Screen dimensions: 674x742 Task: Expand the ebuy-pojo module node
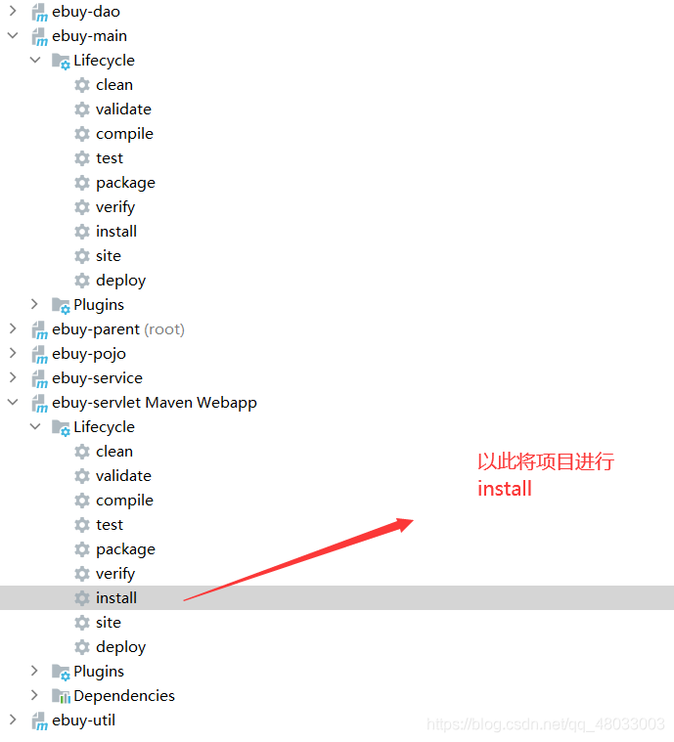pyautogui.click(x=13, y=353)
